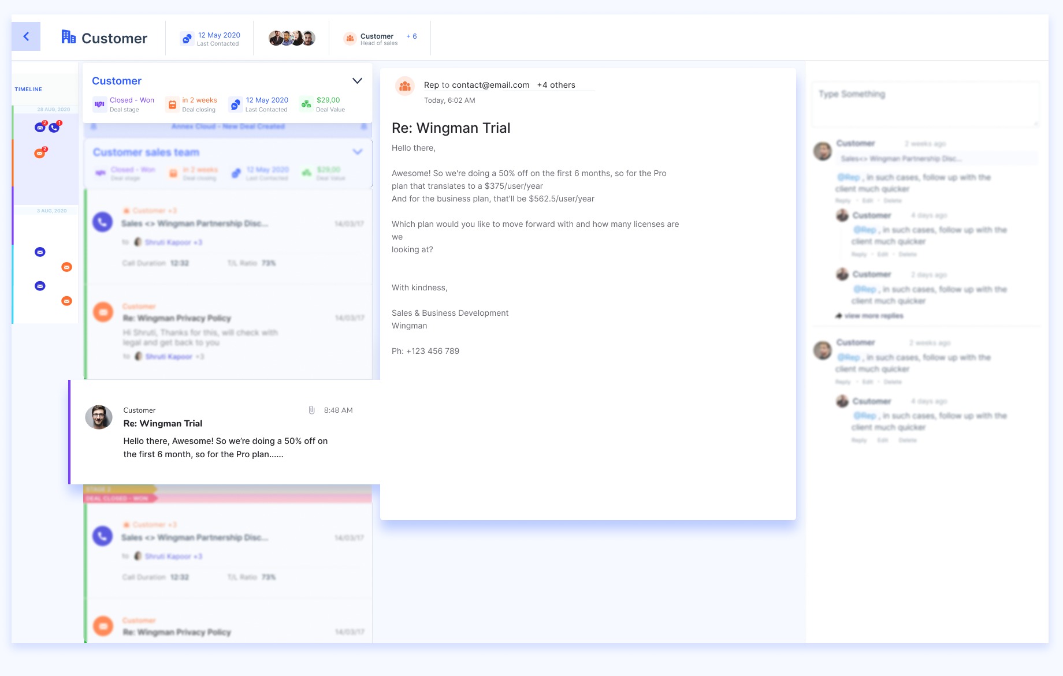The width and height of the screenshot is (1063, 676).
Task: Click the customer's profile photo on email card
Action: click(x=99, y=417)
